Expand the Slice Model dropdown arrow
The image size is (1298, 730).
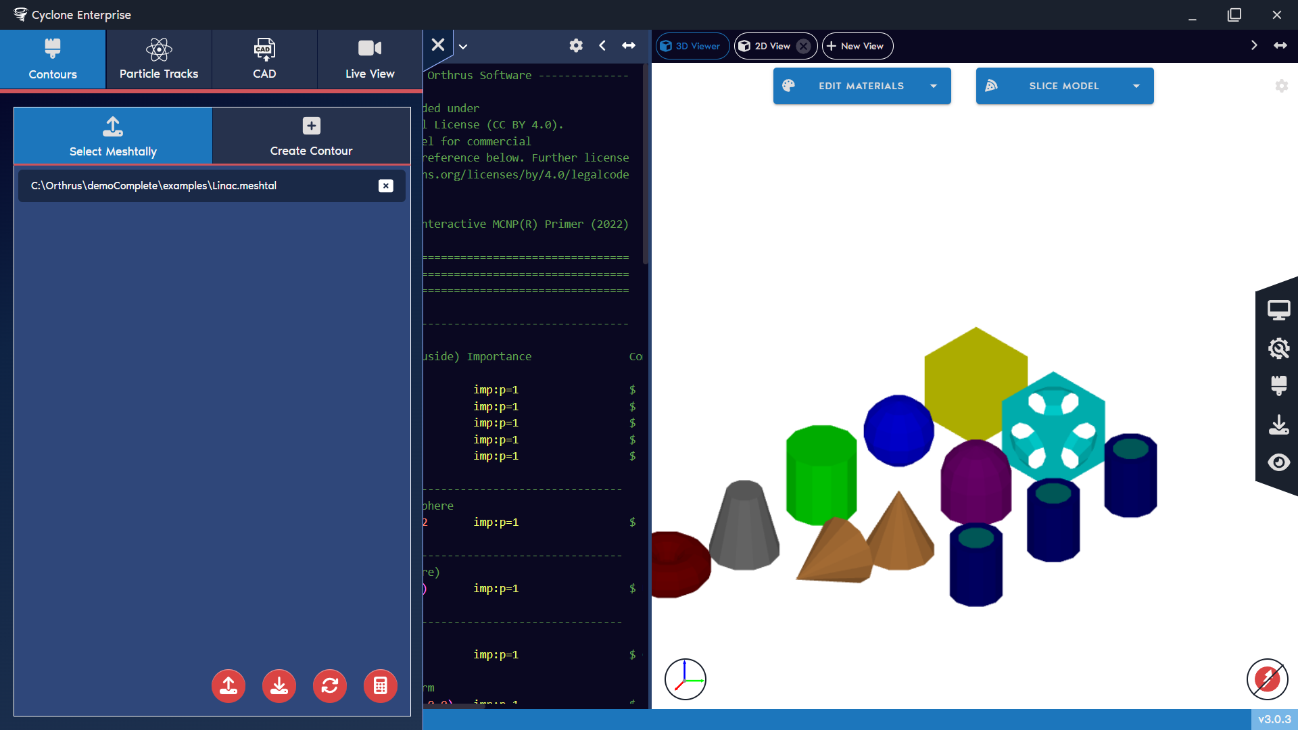click(x=1135, y=86)
